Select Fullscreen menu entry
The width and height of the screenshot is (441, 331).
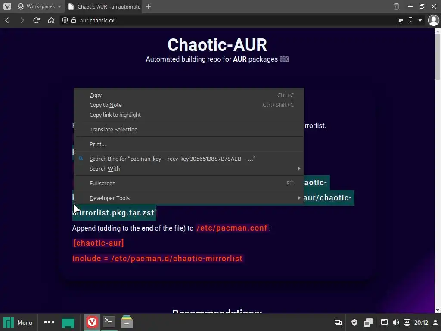[189, 183]
